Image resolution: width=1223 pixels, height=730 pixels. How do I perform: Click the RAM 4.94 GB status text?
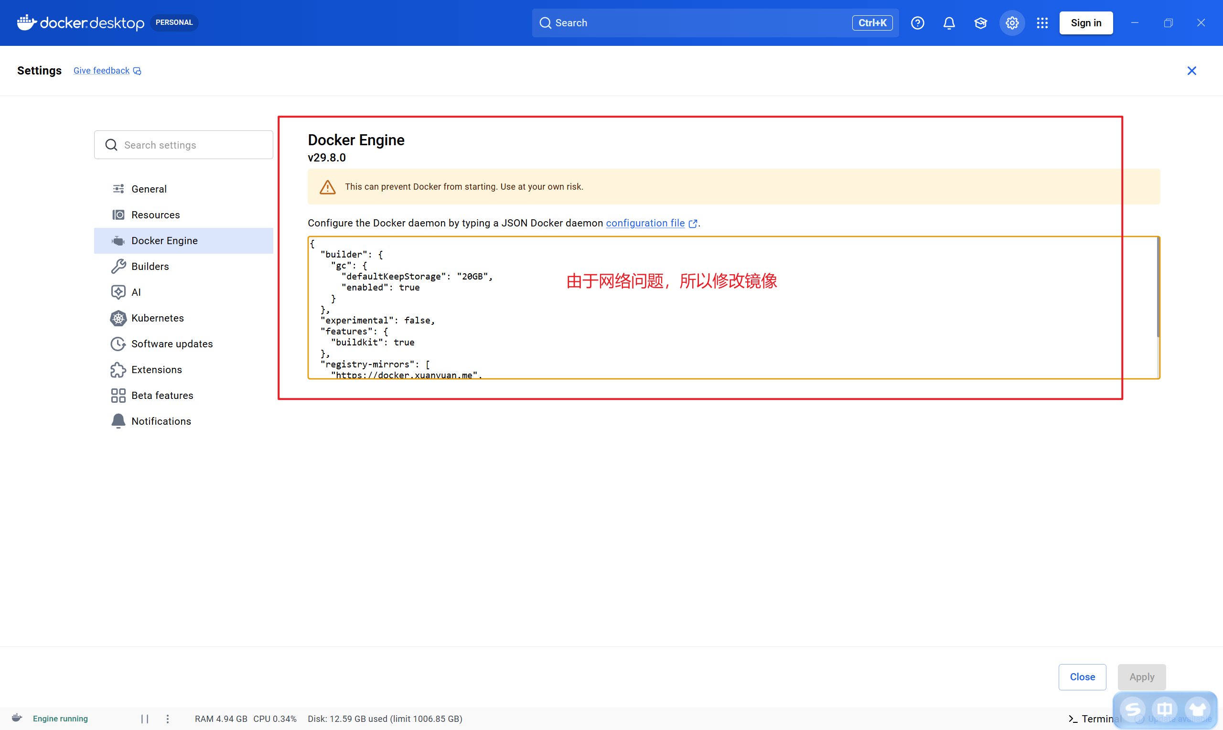pyautogui.click(x=221, y=719)
